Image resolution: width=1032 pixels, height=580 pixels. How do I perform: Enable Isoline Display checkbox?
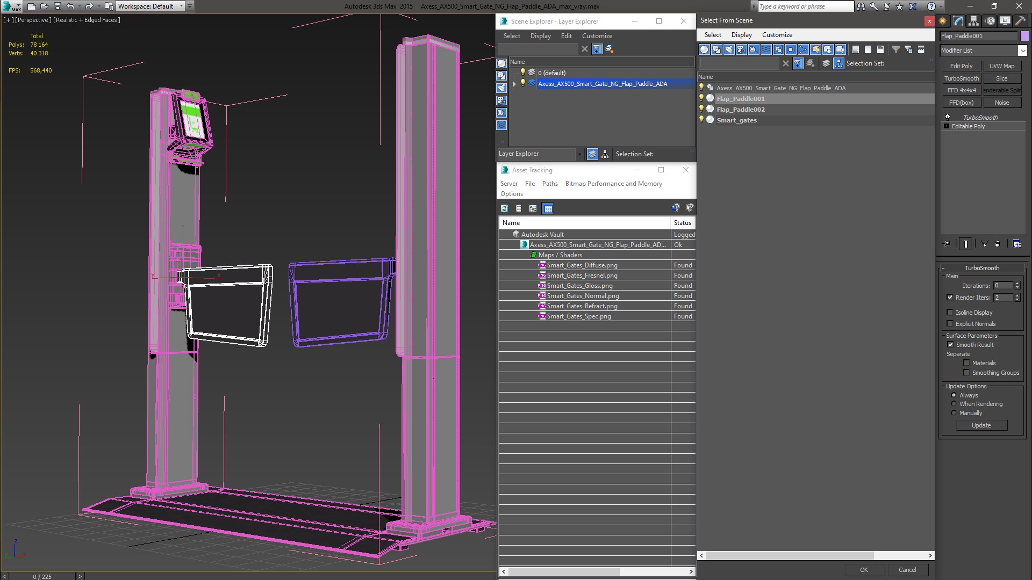(950, 313)
